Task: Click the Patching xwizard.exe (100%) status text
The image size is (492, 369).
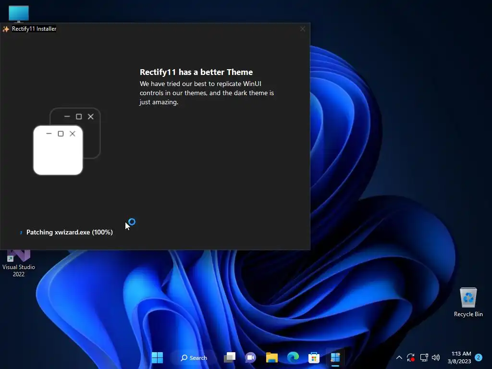Action: click(69, 232)
